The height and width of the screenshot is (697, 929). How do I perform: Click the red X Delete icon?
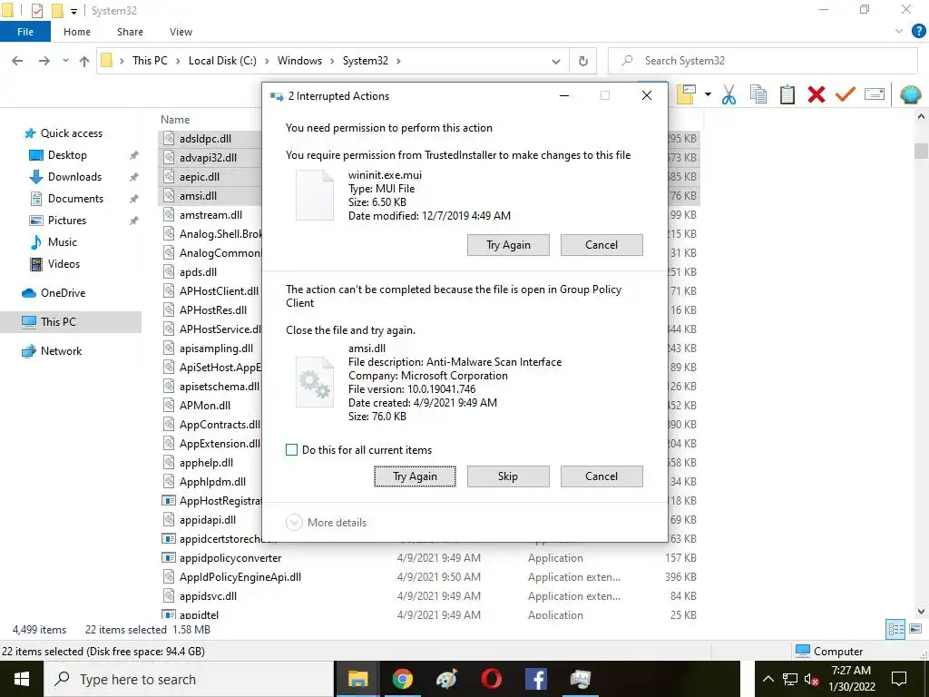[816, 94]
